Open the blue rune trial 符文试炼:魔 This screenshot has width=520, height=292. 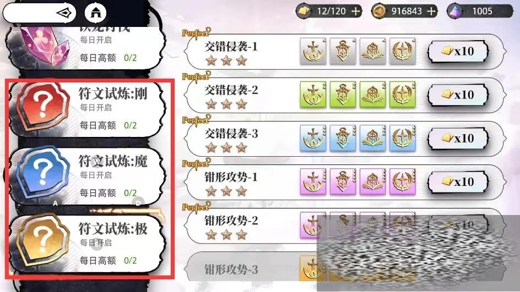click(87, 177)
